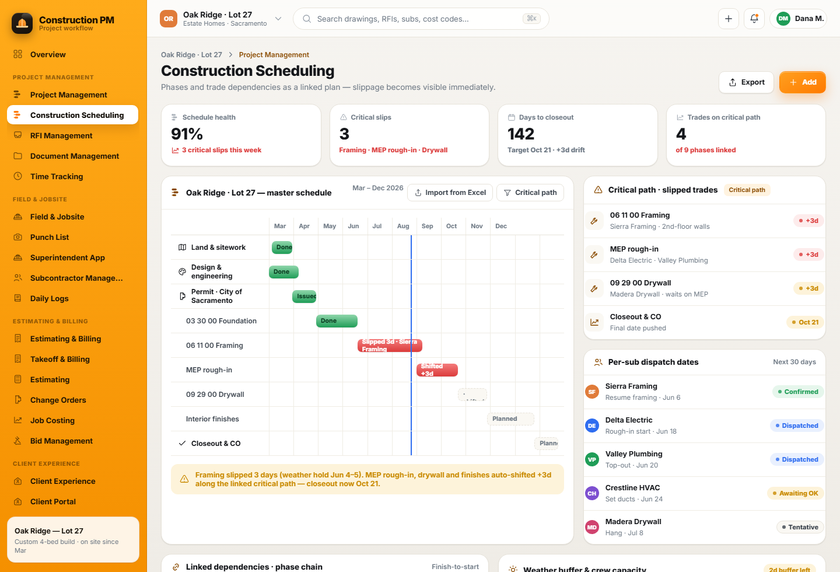Click the Project Management breadcrumb link
840x572 pixels.
[274, 55]
